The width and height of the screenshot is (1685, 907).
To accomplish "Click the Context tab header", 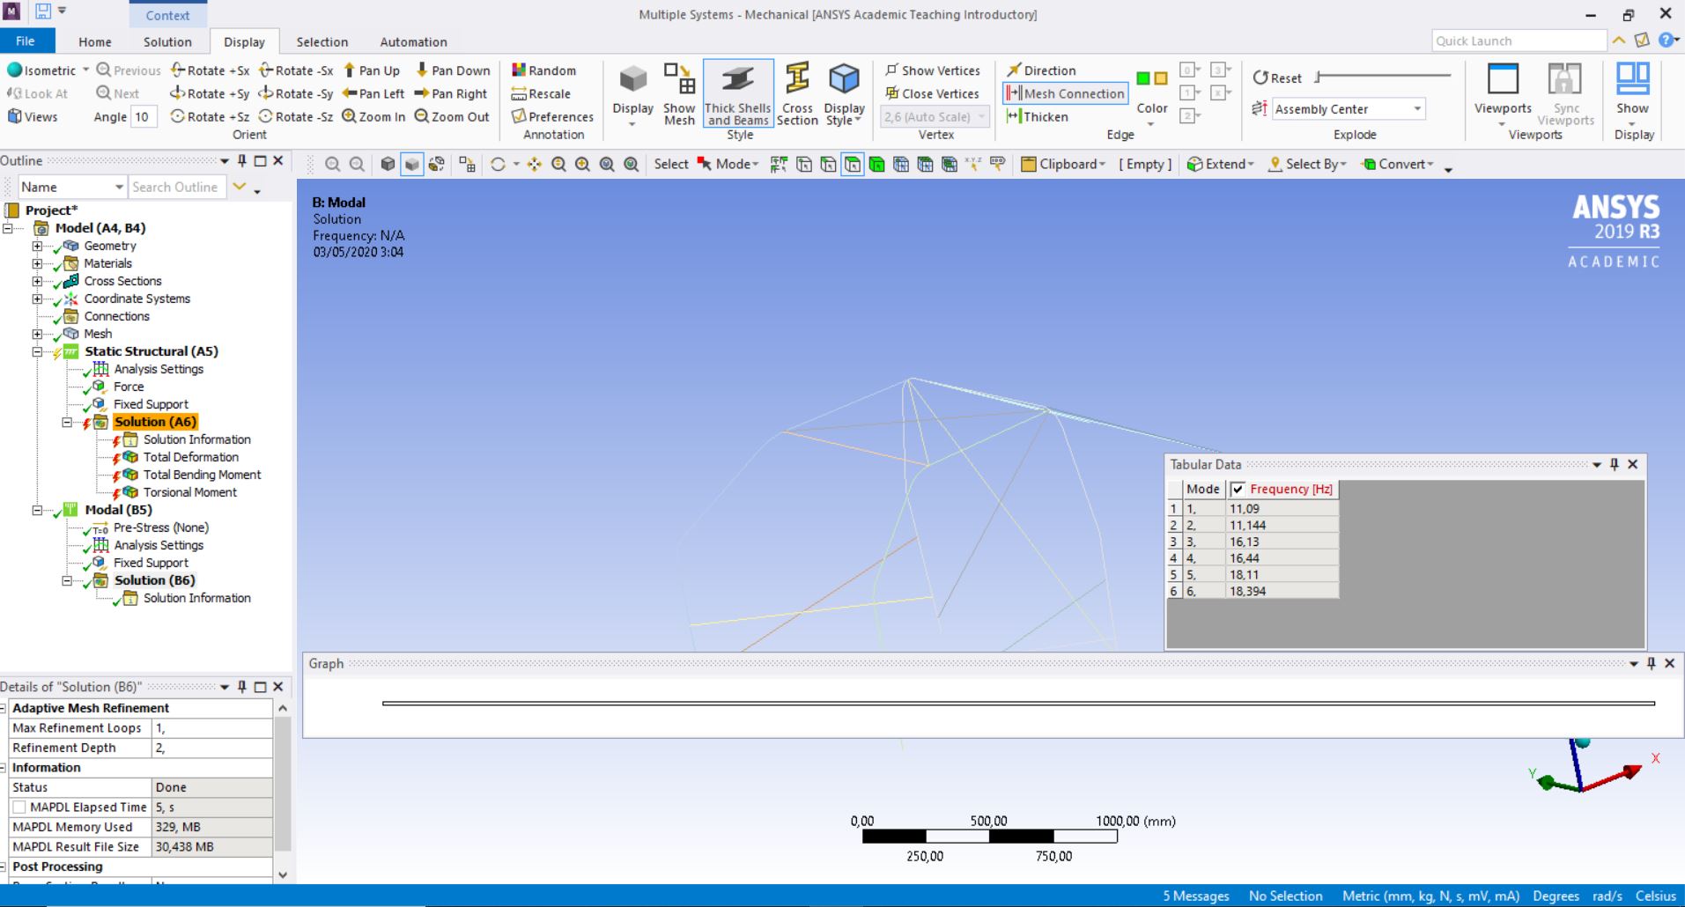I will click(167, 15).
